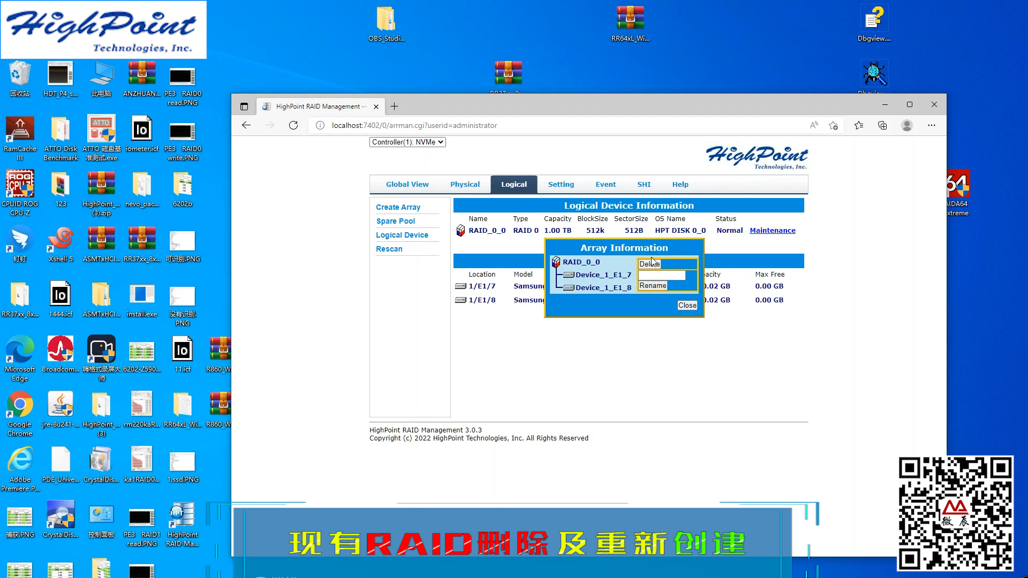Open the RamCache III desktop icon
1028x578 pixels.
click(x=20, y=138)
